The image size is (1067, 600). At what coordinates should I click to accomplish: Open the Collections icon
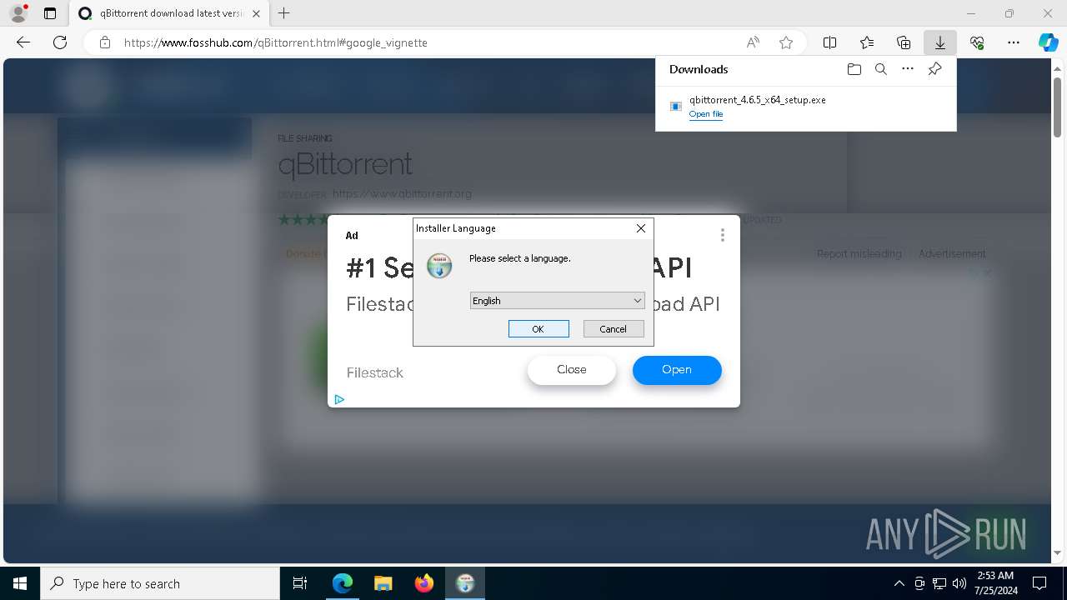[x=904, y=42]
